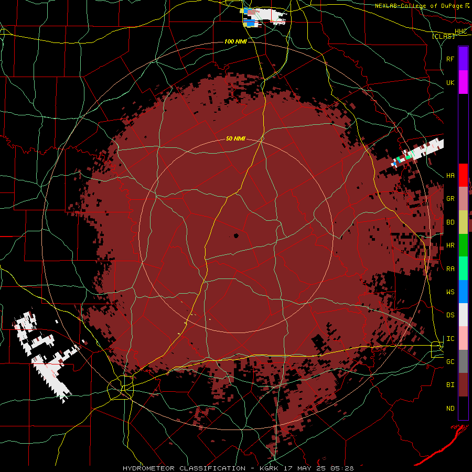Click the IC light pink legend swatch
Screen dimensions: 472x472
point(463,338)
